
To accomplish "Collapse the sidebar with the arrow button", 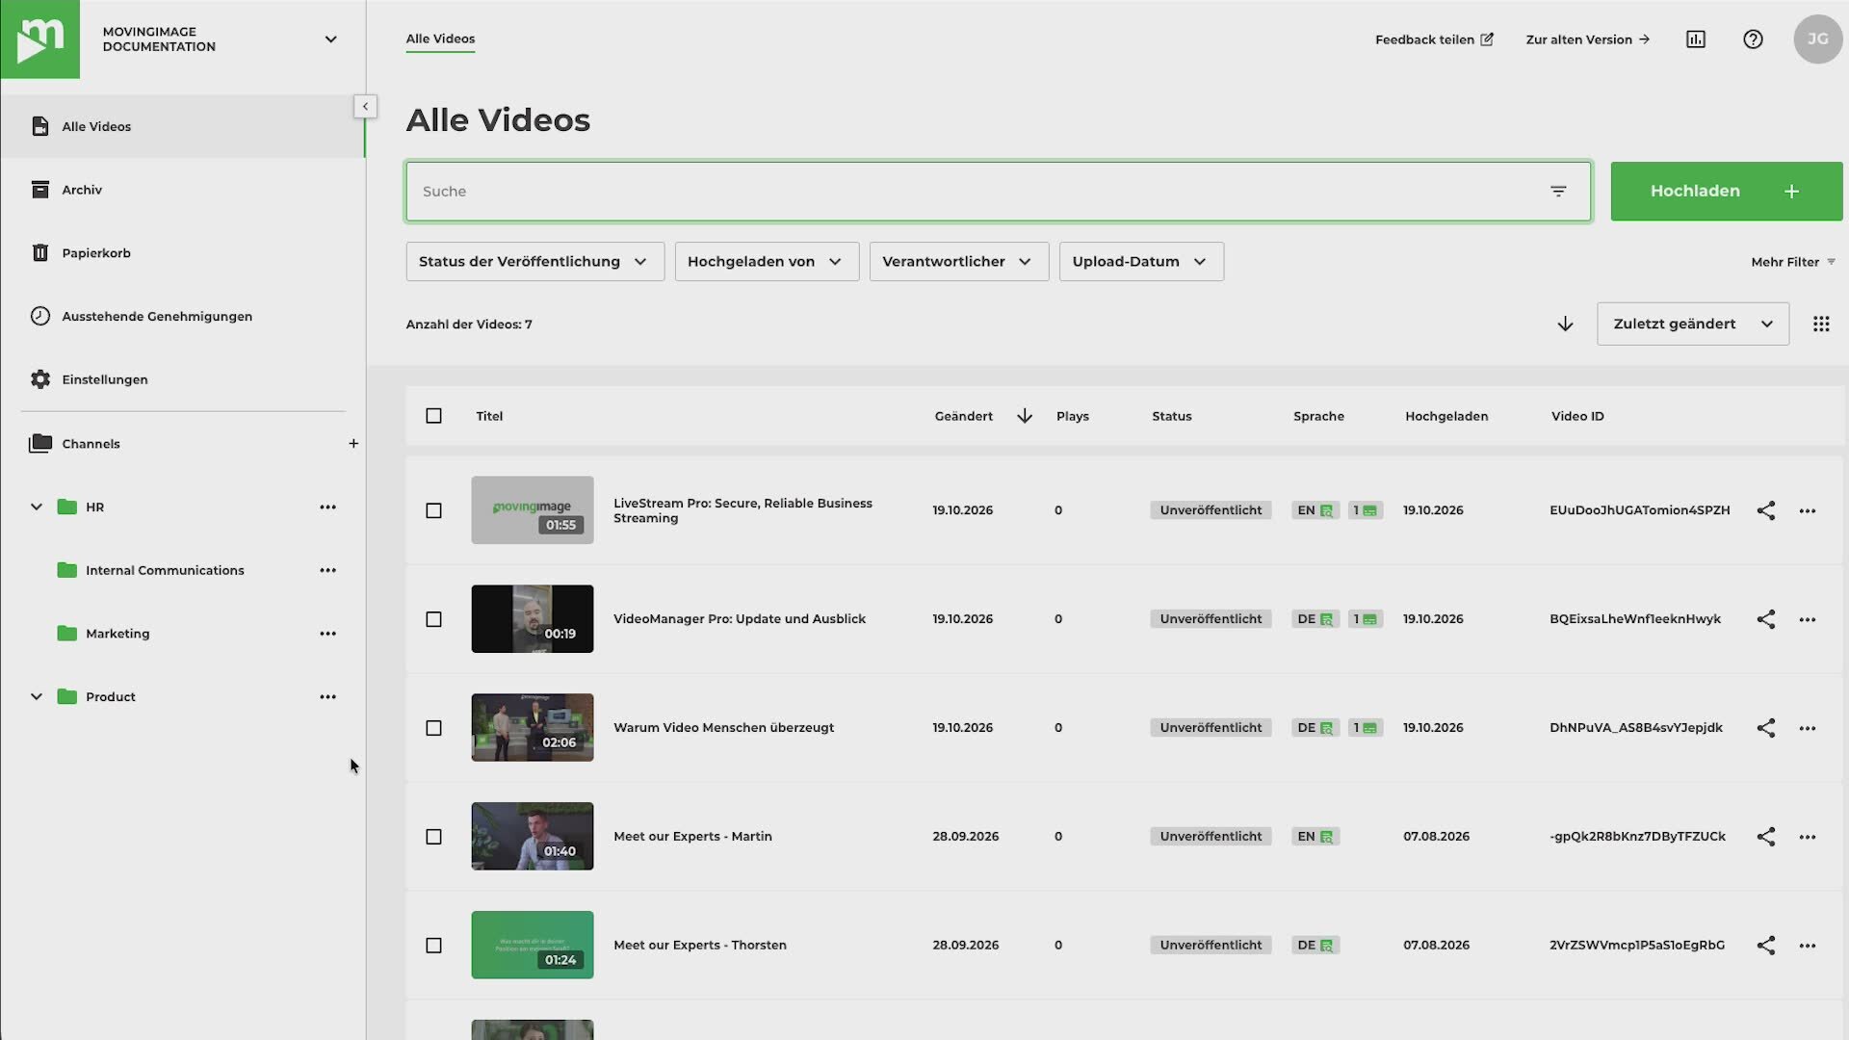I will coord(365,106).
